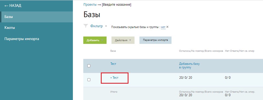Expand the Фильтр dropdown

(x=98, y=26)
